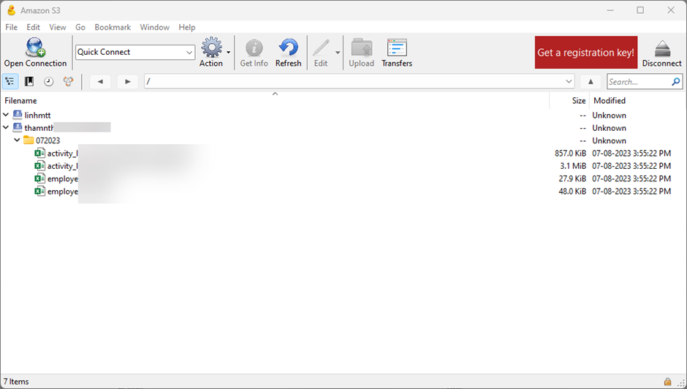
Task: Click the Get a registration key! button
Action: (585, 53)
